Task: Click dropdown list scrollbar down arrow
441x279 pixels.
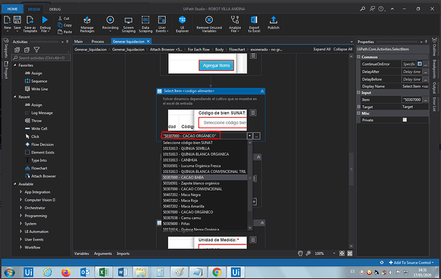Action: point(250,228)
